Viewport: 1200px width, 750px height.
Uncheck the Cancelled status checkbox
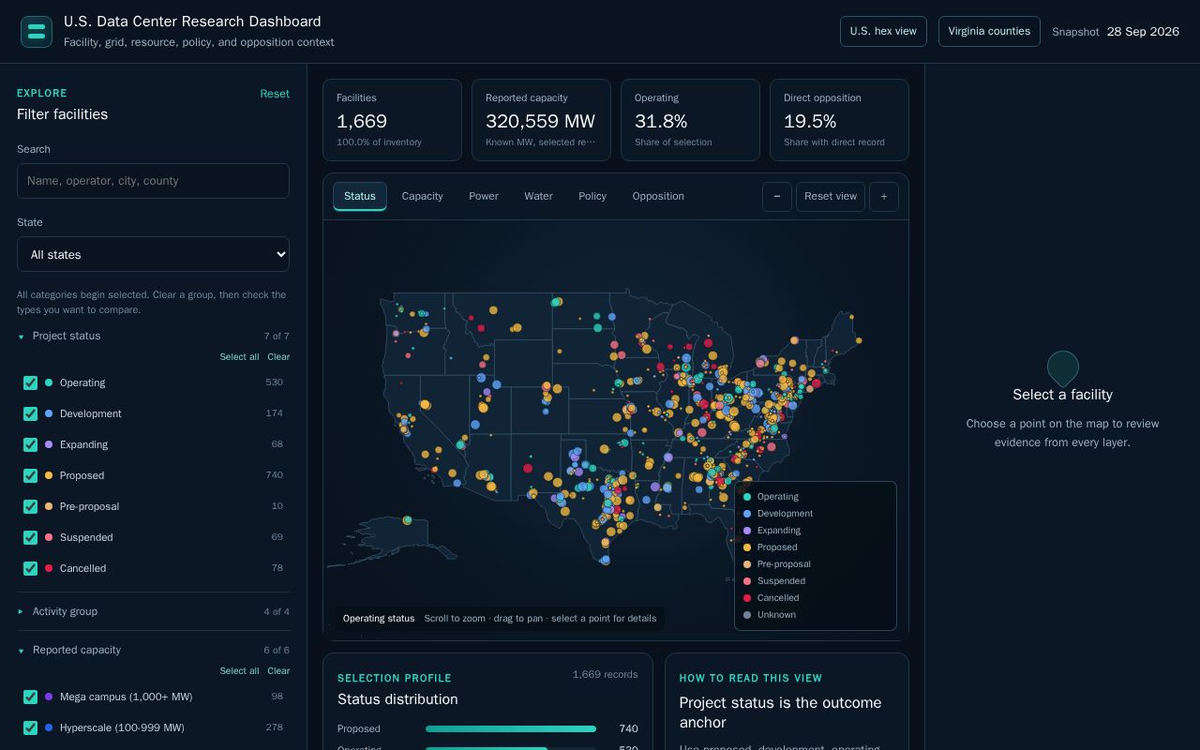click(x=30, y=568)
